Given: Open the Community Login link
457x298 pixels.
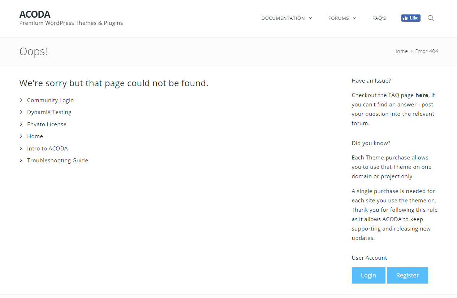Looking at the screenshot, I should (50, 100).
